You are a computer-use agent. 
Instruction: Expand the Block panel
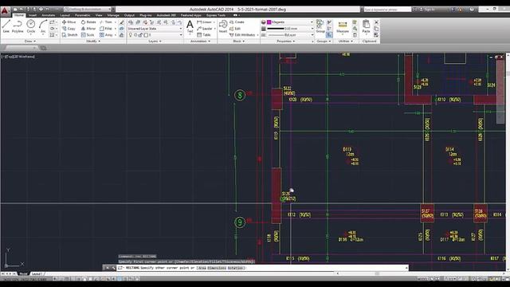[x=238, y=41]
